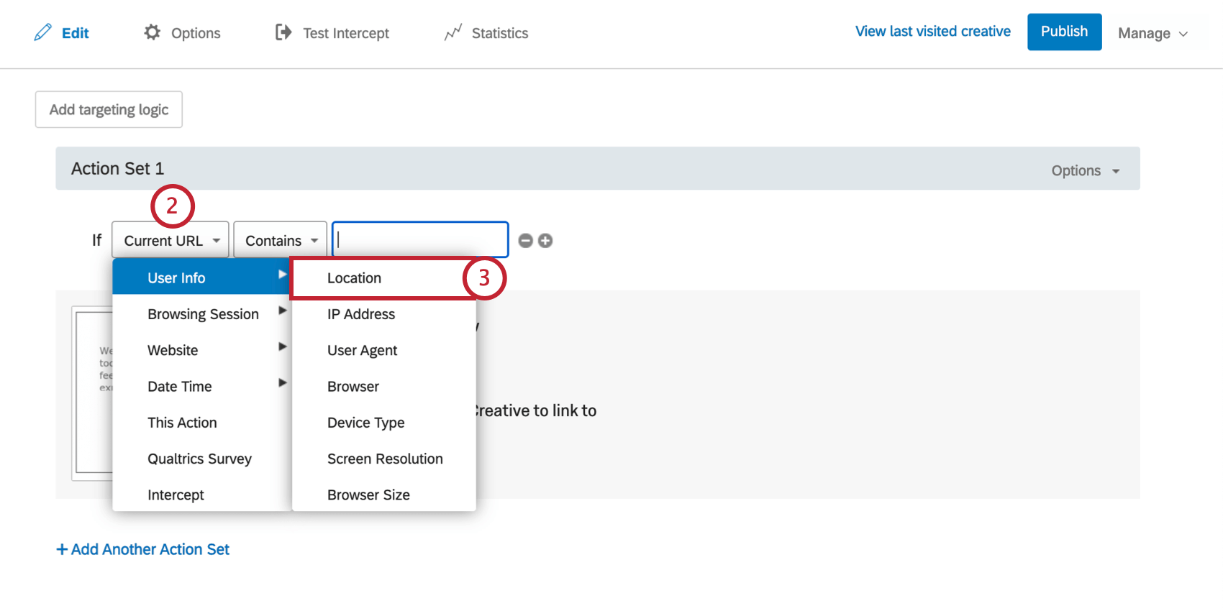
Task: Remove condition with the minus icon
Action: [526, 241]
